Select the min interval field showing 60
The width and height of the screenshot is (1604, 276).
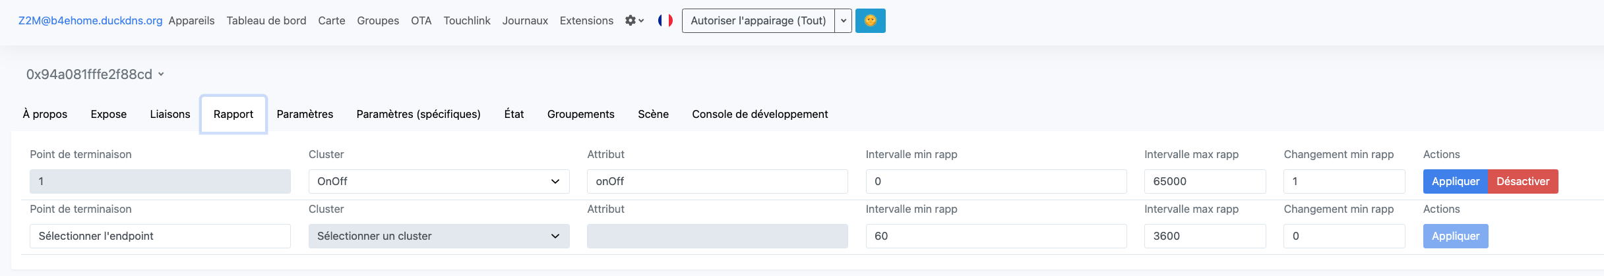coord(995,236)
